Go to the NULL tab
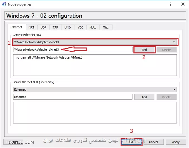 (93, 27)
